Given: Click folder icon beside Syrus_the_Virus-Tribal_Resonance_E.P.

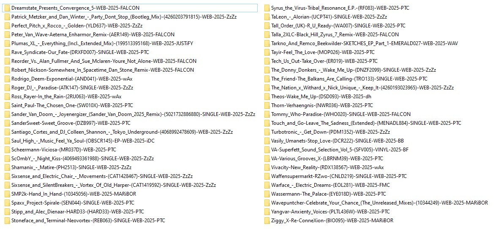Looking at the screenshot, I should click(267, 8).
